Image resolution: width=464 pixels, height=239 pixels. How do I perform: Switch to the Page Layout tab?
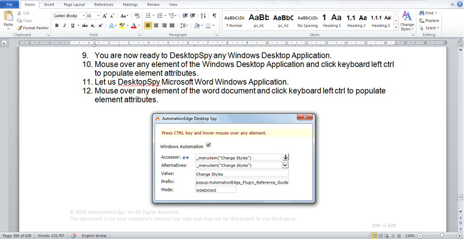coord(74,4)
